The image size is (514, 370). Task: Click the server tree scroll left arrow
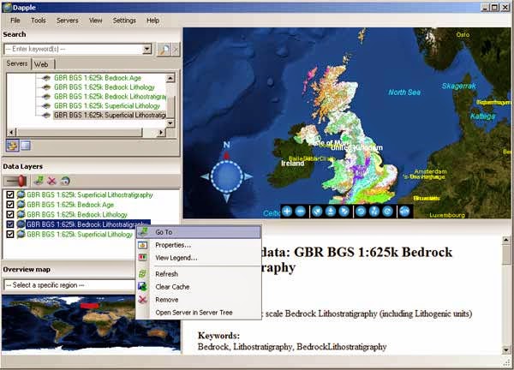11,133
